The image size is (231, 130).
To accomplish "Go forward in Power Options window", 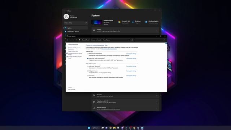I will click(71, 40).
